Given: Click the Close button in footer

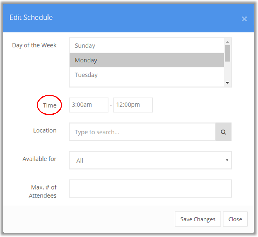Looking at the screenshot, I should [x=235, y=219].
